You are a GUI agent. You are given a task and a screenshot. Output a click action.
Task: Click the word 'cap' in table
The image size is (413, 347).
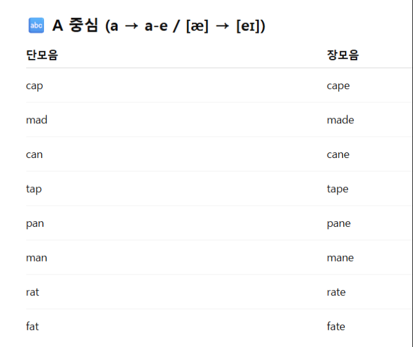point(35,86)
